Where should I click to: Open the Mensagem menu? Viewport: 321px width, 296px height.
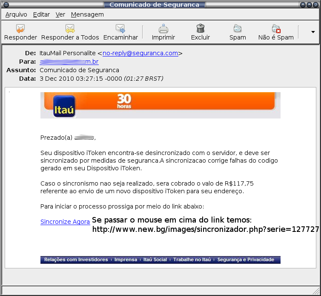(x=87, y=14)
